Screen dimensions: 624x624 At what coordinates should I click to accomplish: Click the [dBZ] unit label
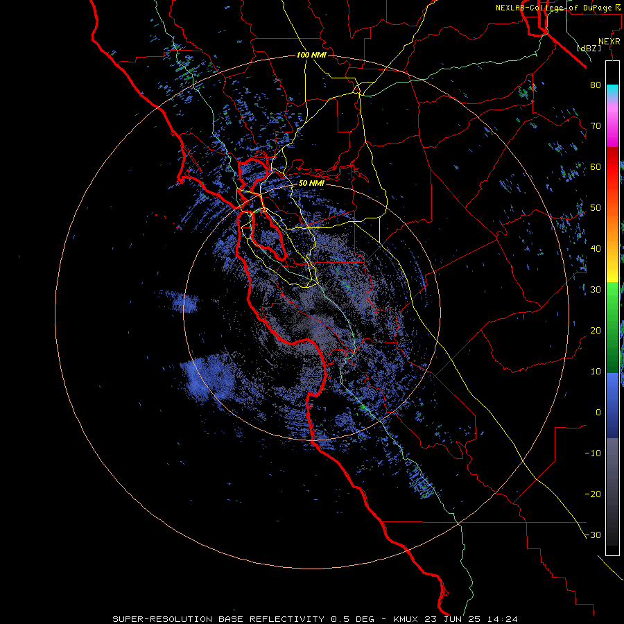click(589, 49)
